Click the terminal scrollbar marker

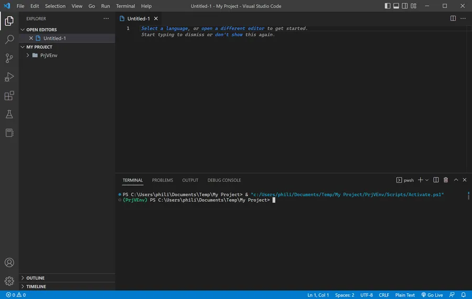point(468,196)
